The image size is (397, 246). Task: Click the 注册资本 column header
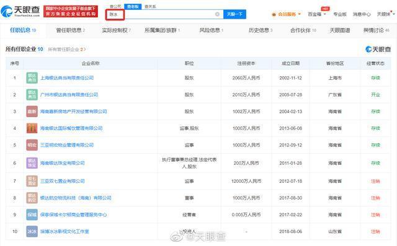pyautogui.click(x=246, y=63)
